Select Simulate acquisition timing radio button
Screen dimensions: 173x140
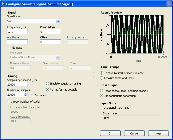coord(47,84)
